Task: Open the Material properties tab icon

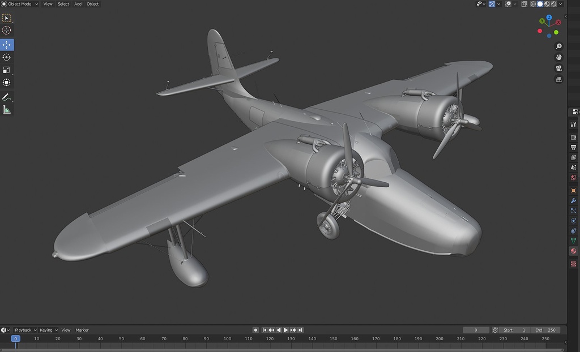Action: click(x=574, y=251)
